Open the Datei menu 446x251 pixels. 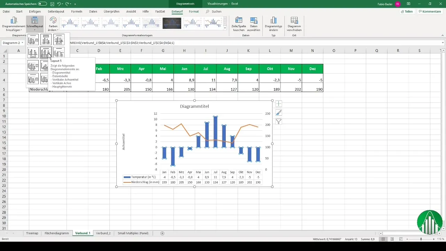pyautogui.click(x=6, y=12)
